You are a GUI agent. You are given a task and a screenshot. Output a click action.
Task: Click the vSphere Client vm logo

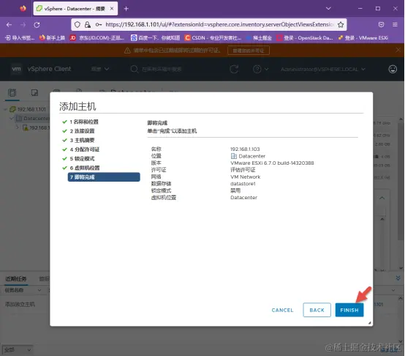tap(17, 69)
